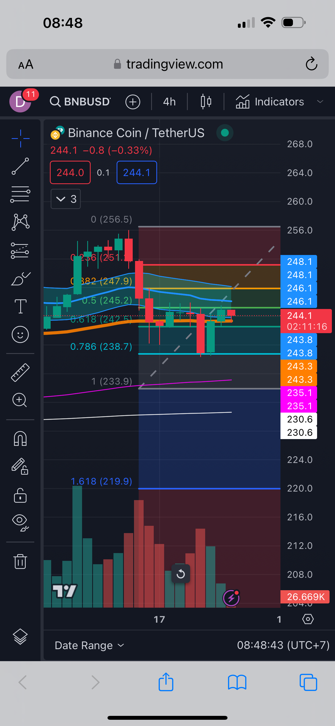Click the 1 (233.9) Fibonacci level label

coord(112,381)
